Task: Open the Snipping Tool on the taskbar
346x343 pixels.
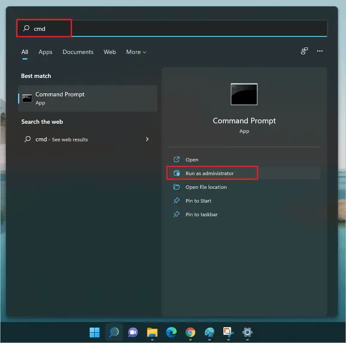Action: point(229,332)
